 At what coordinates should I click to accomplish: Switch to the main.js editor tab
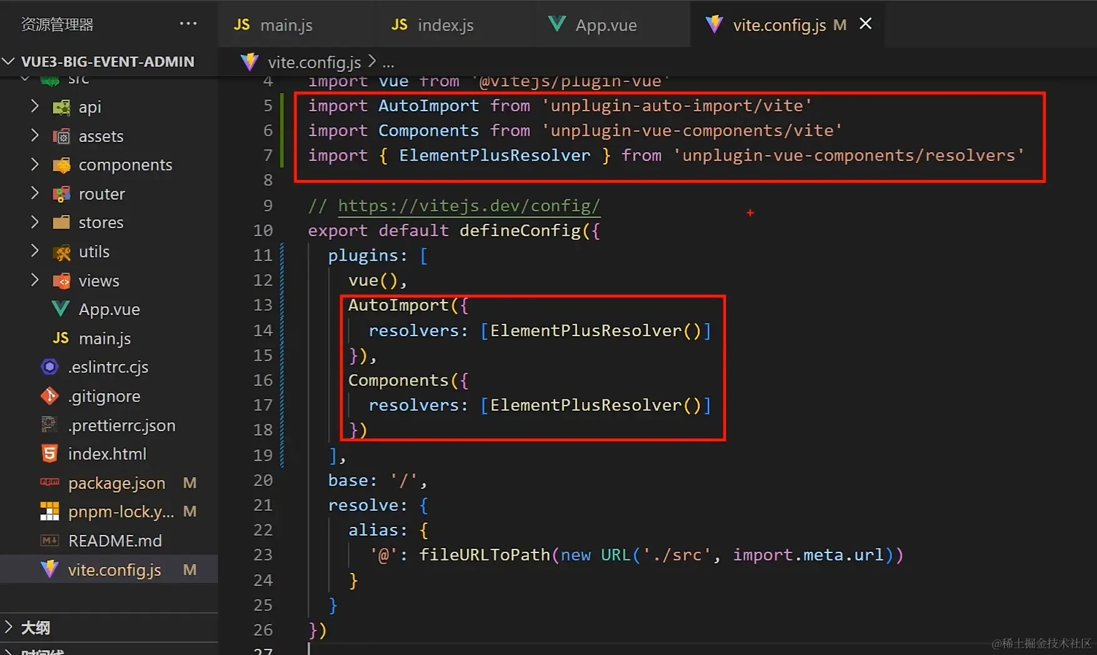coord(297,24)
